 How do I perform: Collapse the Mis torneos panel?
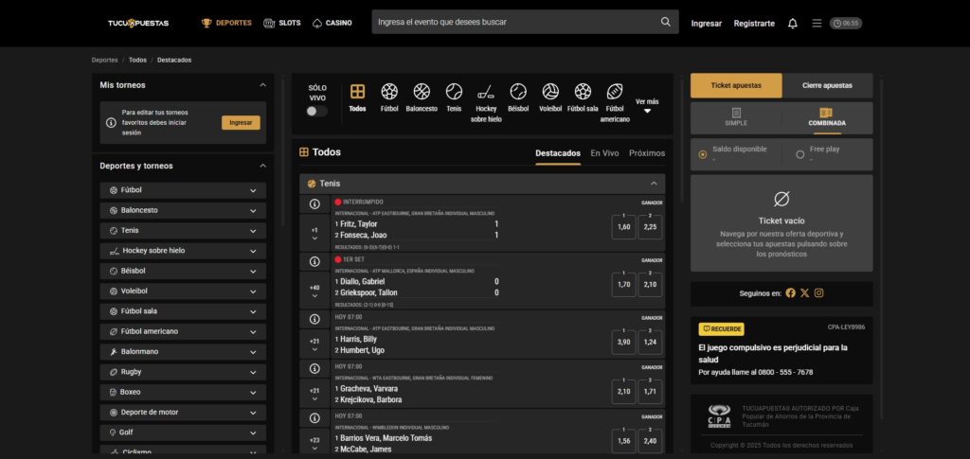click(263, 85)
